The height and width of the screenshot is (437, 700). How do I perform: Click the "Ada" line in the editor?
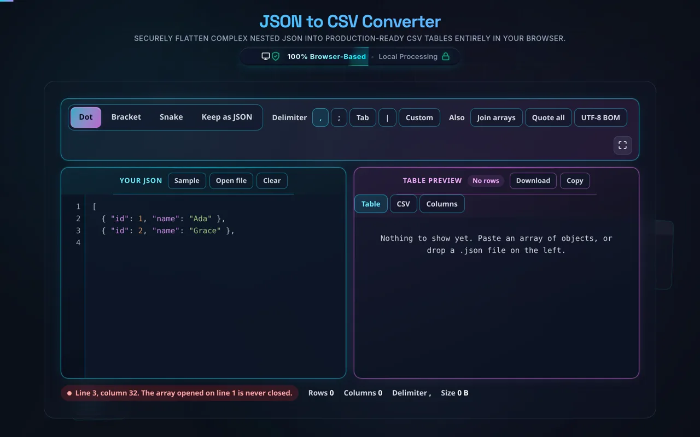tap(164, 218)
